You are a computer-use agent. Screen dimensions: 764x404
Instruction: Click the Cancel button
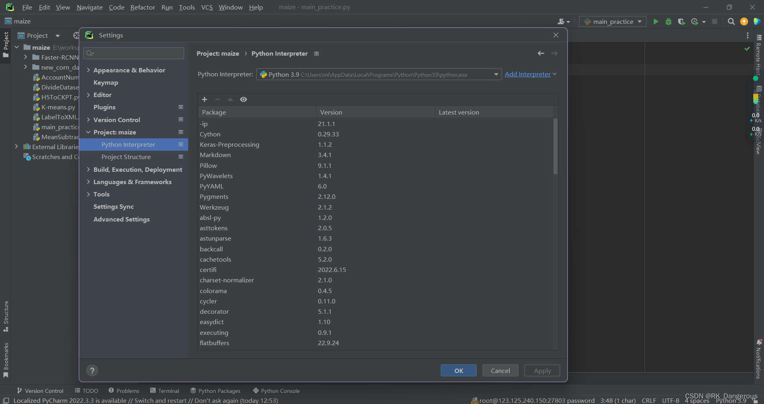(501, 371)
